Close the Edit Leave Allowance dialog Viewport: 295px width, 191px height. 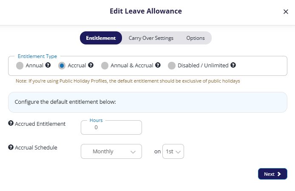[286, 11]
